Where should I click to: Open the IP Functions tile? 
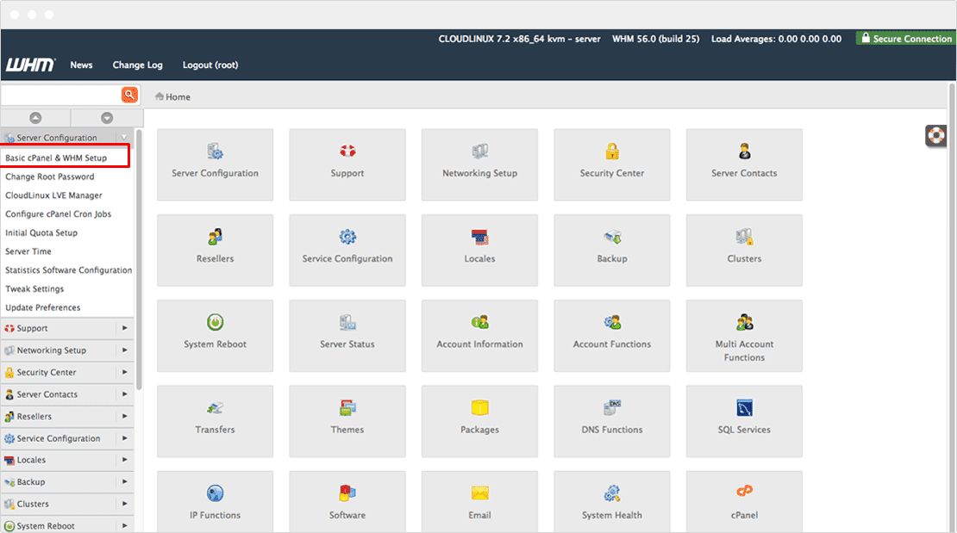point(215,501)
